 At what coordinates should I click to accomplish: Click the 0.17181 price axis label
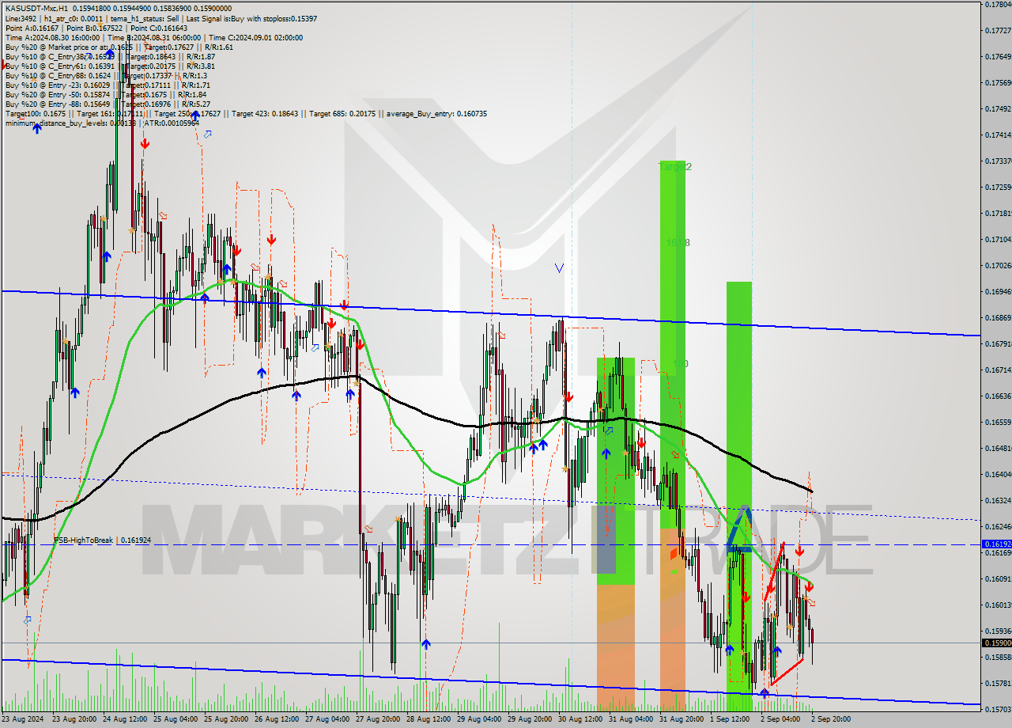tap(998, 214)
